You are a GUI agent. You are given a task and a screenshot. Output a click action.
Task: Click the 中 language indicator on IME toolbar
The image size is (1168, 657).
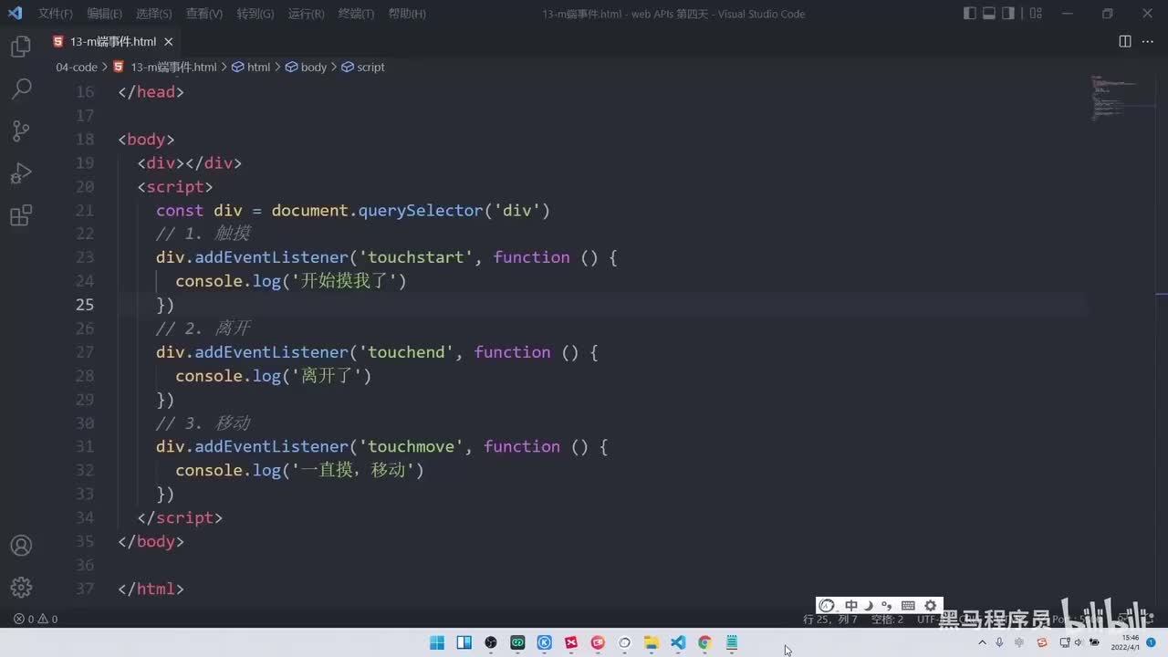click(x=850, y=605)
